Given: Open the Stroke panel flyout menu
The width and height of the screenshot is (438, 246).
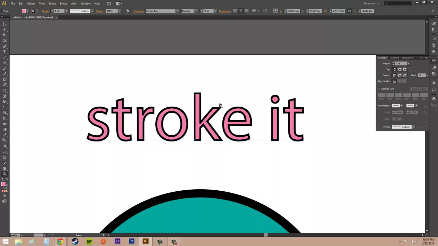Looking at the screenshot, I should pyautogui.click(x=426, y=58).
